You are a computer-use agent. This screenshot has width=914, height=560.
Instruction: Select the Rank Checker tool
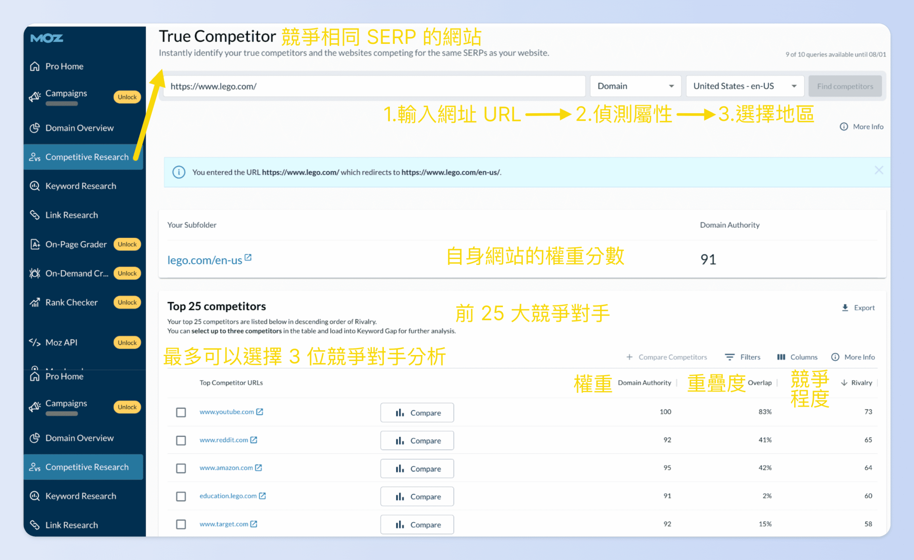pos(72,302)
